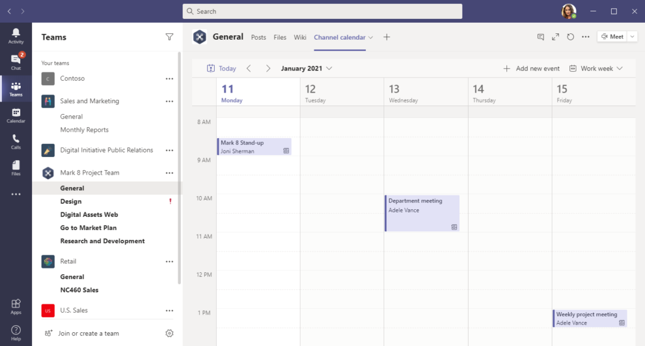This screenshot has width=645, height=346.
Task: Open more options ellipsis in the channel header
Action: click(x=586, y=37)
